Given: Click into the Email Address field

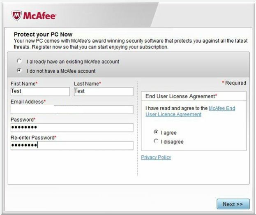Looking at the screenshot, I should click(x=72, y=109).
